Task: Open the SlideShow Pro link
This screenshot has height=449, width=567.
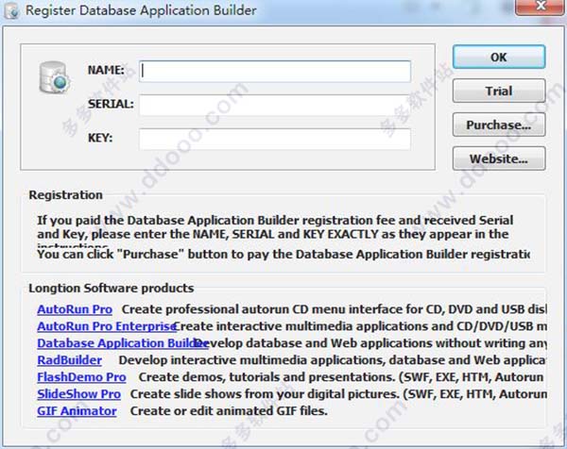Action: [78, 394]
